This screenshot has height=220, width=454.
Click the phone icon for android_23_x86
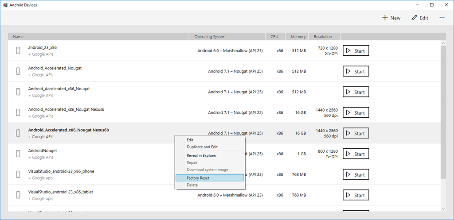18,50
